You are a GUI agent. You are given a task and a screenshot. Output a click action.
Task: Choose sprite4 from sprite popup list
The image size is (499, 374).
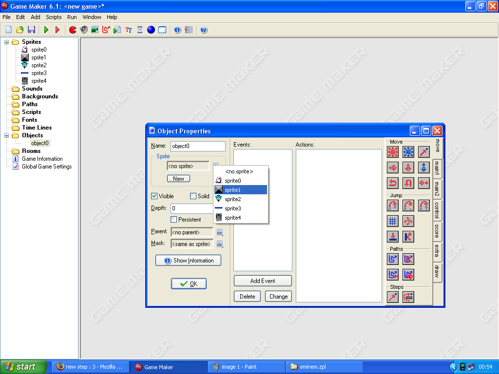[241, 218]
